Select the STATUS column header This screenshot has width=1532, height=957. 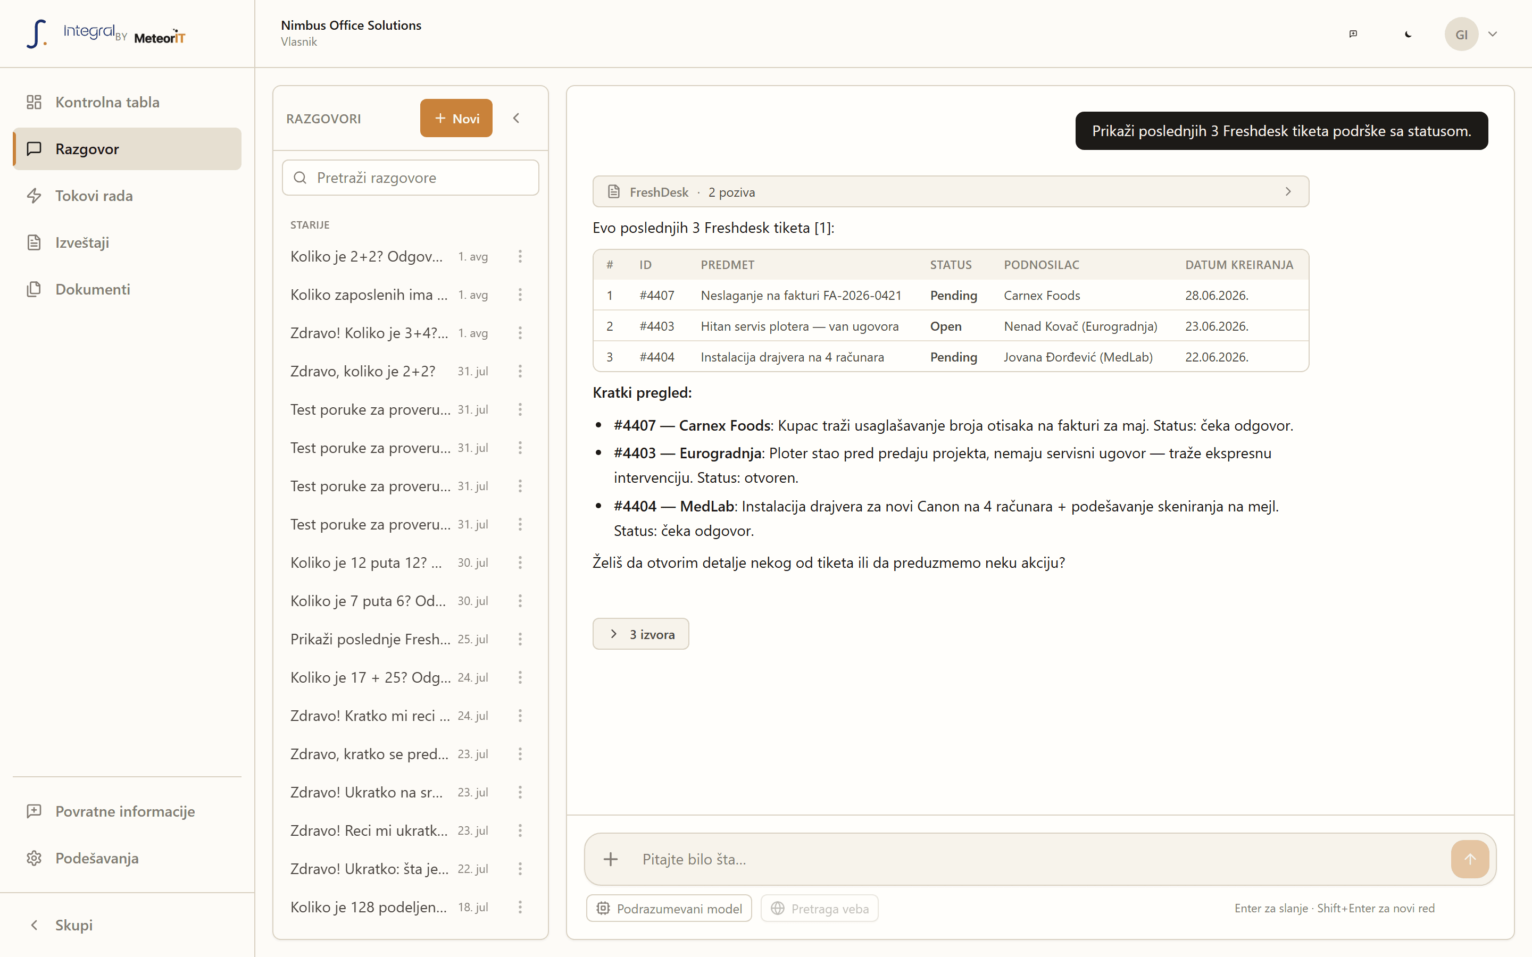(x=950, y=265)
